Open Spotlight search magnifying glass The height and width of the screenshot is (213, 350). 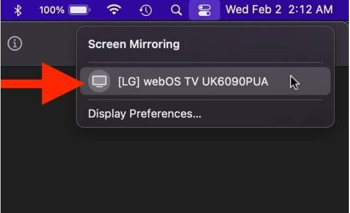(176, 10)
